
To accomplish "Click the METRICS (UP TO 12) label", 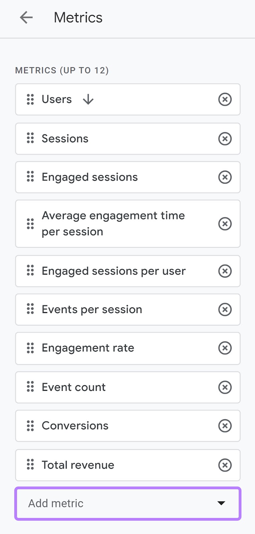I will pos(62,70).
